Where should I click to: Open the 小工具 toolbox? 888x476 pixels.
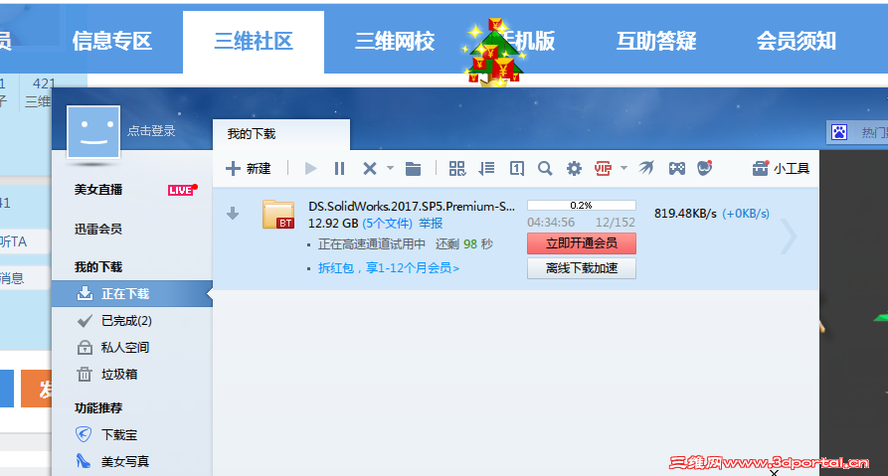[781, 168]
